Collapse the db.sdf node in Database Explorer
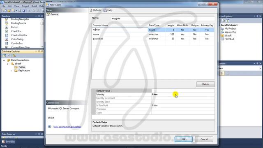 pos(8,64)
